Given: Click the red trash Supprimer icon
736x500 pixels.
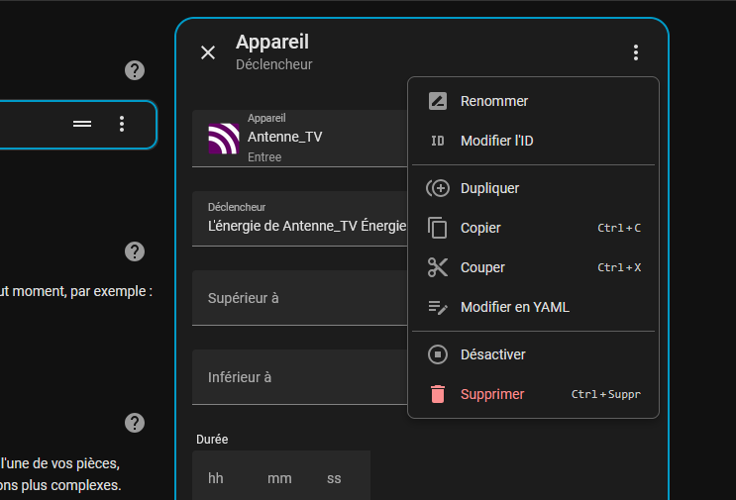Looking at the screenshot, I should click(x=438, y=394).
